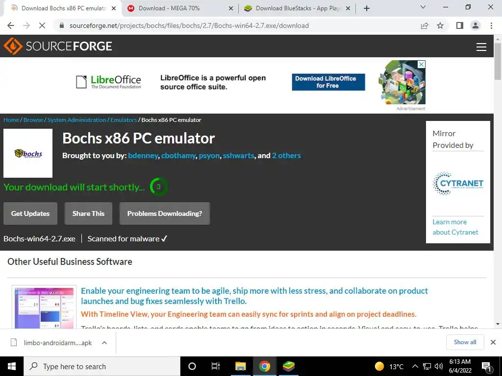502x376 pixels.
Task: Open the notification center icon
Action: click(486, 366)
